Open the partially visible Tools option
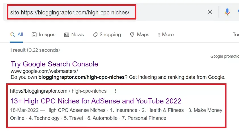The image size is (239, 132). point(236,34)
